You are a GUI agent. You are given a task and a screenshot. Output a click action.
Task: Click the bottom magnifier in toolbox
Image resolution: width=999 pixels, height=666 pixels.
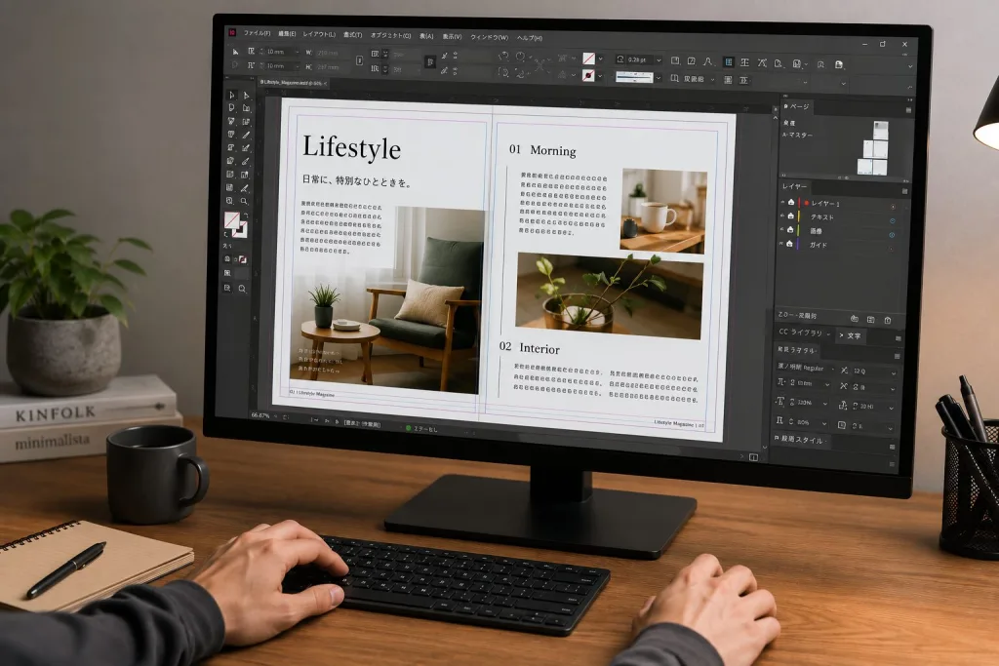click(242, 289)
